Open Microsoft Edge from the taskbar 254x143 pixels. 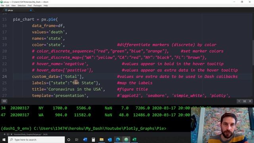pyautogui.click(x=118, y=139)
